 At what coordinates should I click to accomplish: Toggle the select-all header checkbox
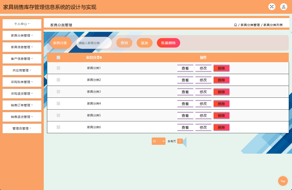coord(58,57)
